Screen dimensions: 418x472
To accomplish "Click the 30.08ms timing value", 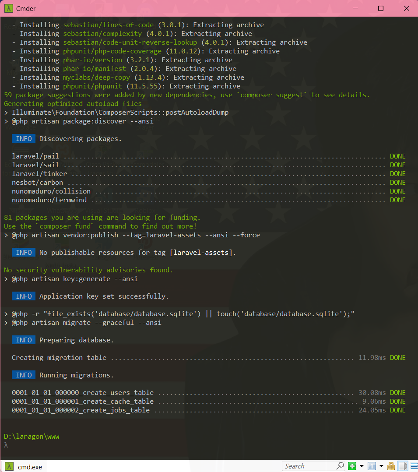I will (x=372, y=392).
